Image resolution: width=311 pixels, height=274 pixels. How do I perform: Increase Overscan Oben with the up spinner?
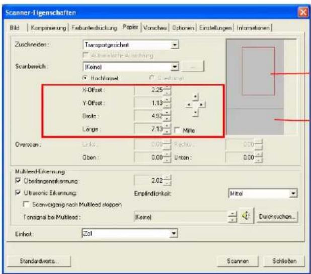tap(167, 155)
